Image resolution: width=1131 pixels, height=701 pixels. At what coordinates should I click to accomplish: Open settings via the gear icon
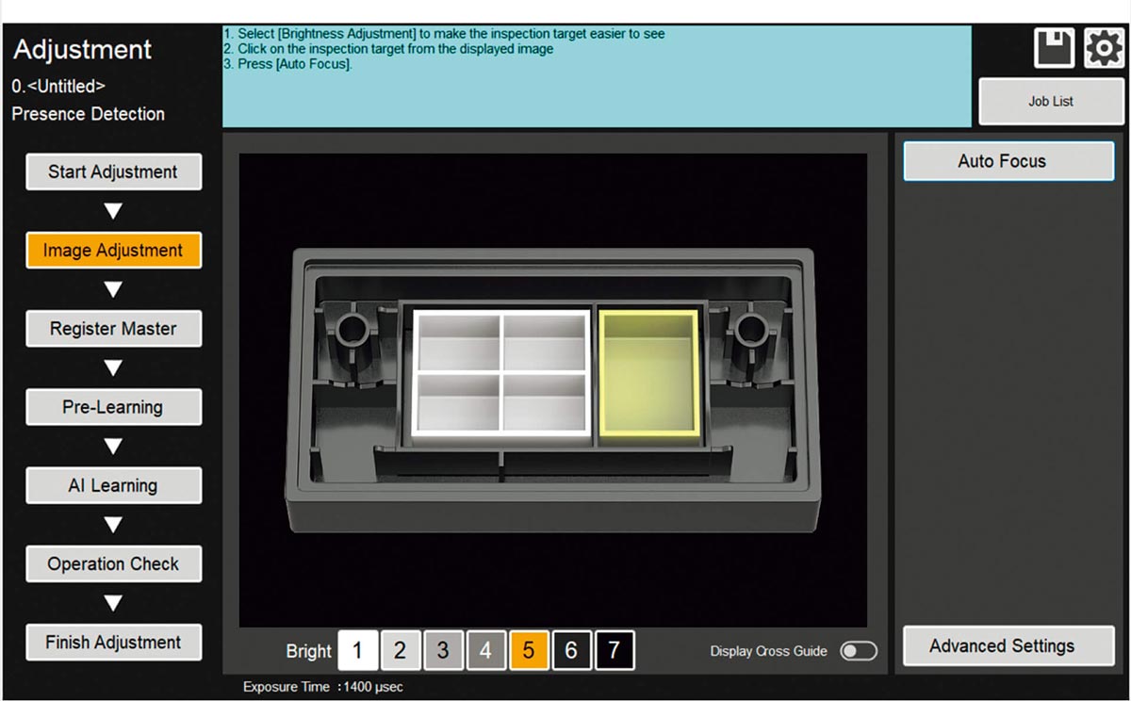pyautogui.click(x=1103, y=48)
